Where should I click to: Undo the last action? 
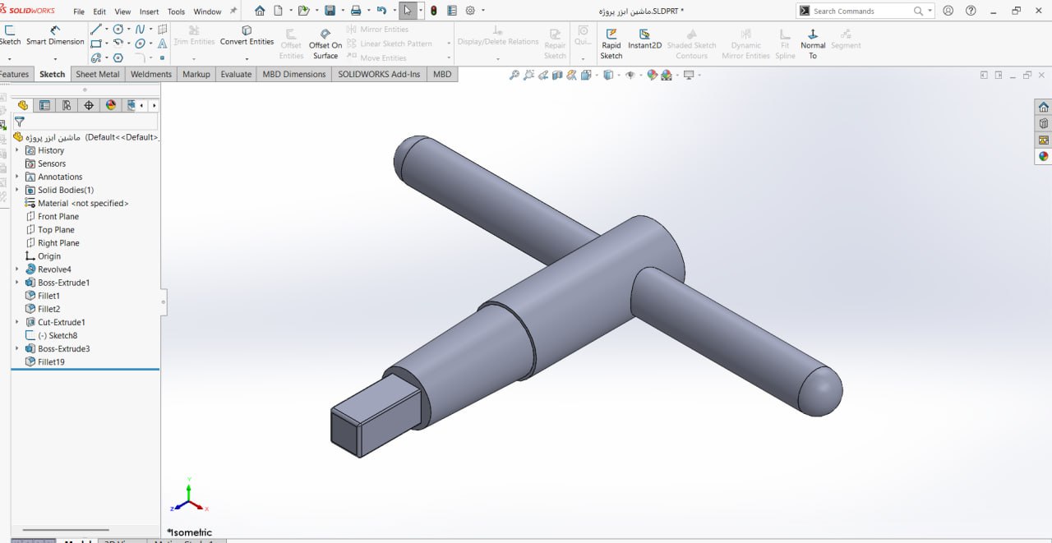[381, 11]
